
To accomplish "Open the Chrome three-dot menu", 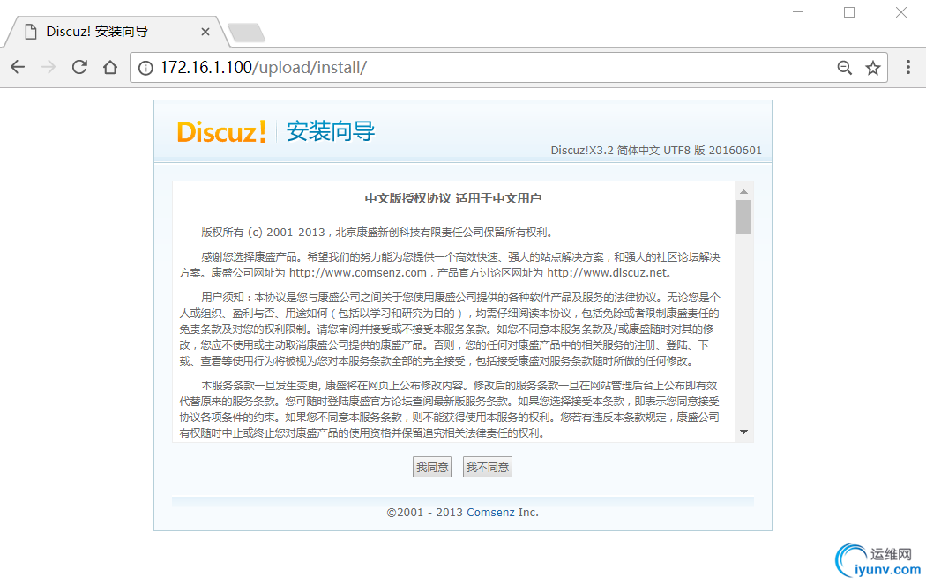I will click(908, 67).
